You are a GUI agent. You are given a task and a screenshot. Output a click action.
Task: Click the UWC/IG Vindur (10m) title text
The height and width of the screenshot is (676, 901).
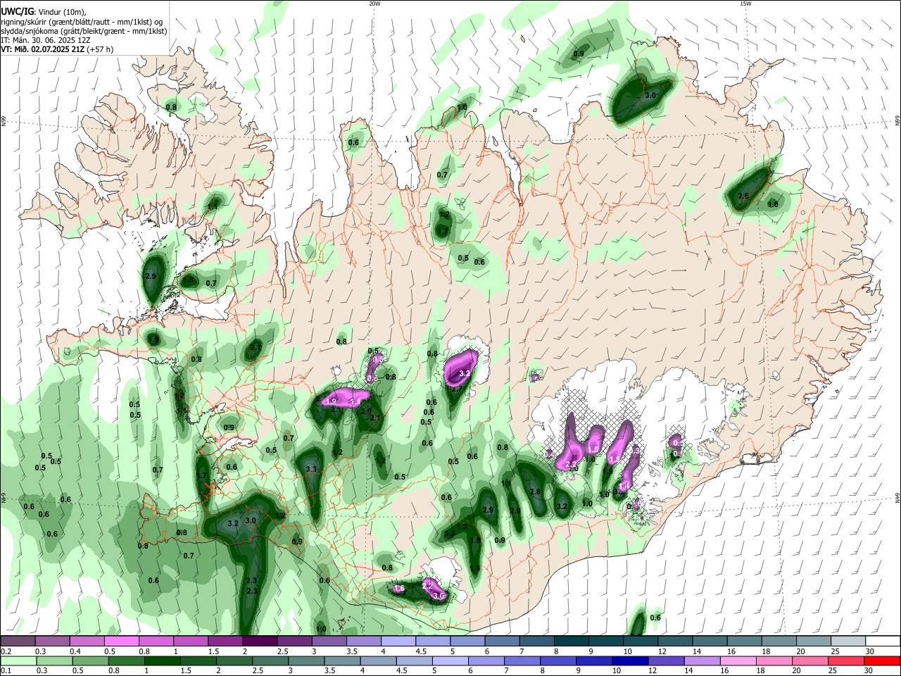pyautogui.click(x=43, y=11)
